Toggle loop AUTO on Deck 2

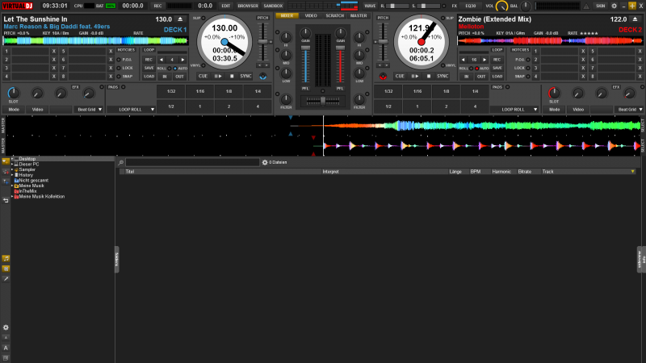pyautogui.click(x=476, y=69)
